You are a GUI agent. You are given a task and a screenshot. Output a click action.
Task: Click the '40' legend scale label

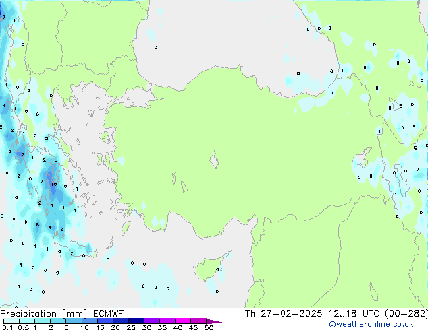pyautogui.click(x=178, y=327)
